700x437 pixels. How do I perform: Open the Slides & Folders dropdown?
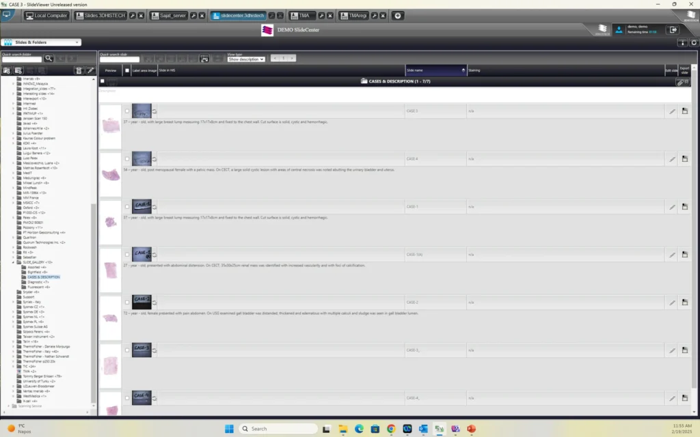pyautogui.click(x=41, y=42)
